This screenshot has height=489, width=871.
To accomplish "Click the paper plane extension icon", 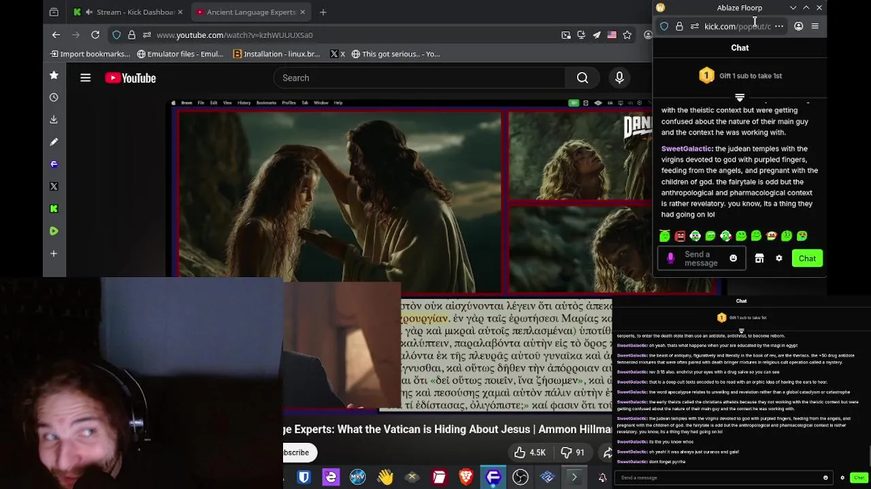I will [x=596, y=35].
